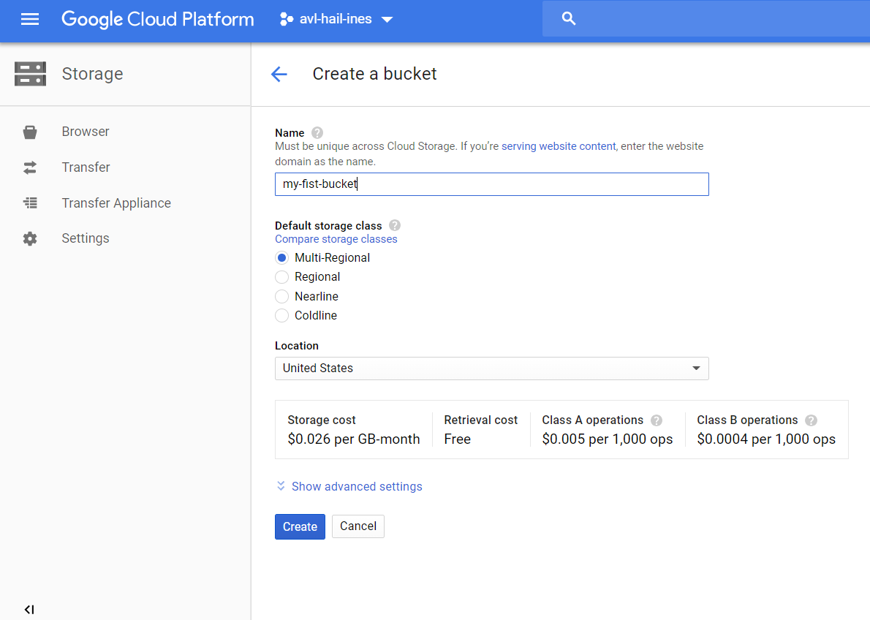Viewport: 870px width, 620px height.
Task: Go back using the left arrow
Action: point(279,74)
